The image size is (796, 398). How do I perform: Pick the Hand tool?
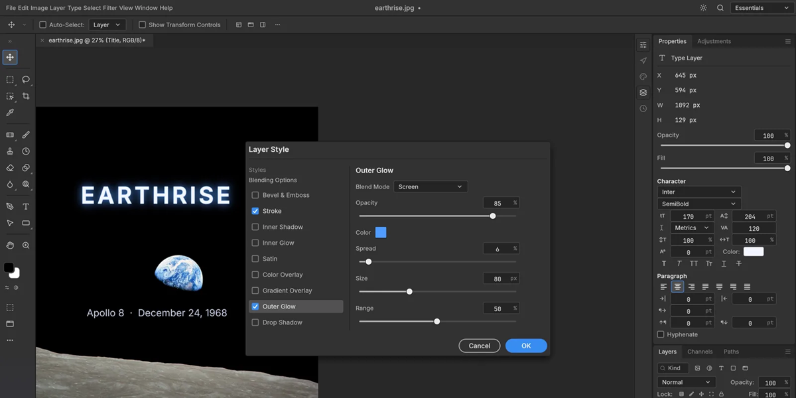pyautogui.click(x=10, y=245)
